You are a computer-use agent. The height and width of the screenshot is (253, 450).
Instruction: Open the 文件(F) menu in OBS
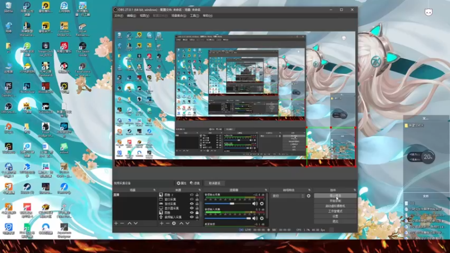click(119, 16)
